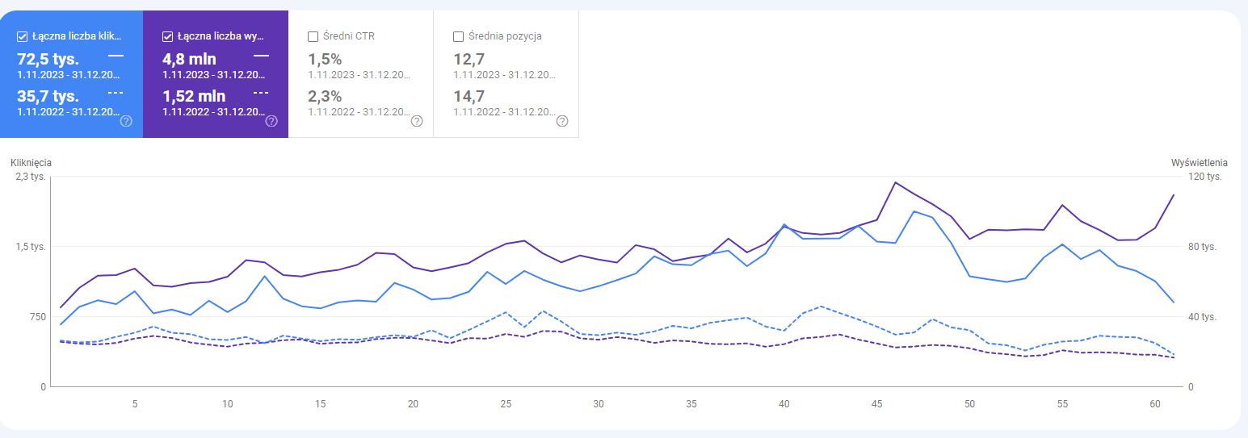Uncheck the Łączna liczba wyświetleń checkbox
Screen dimensions: 1248x438
tap(168, 36)
